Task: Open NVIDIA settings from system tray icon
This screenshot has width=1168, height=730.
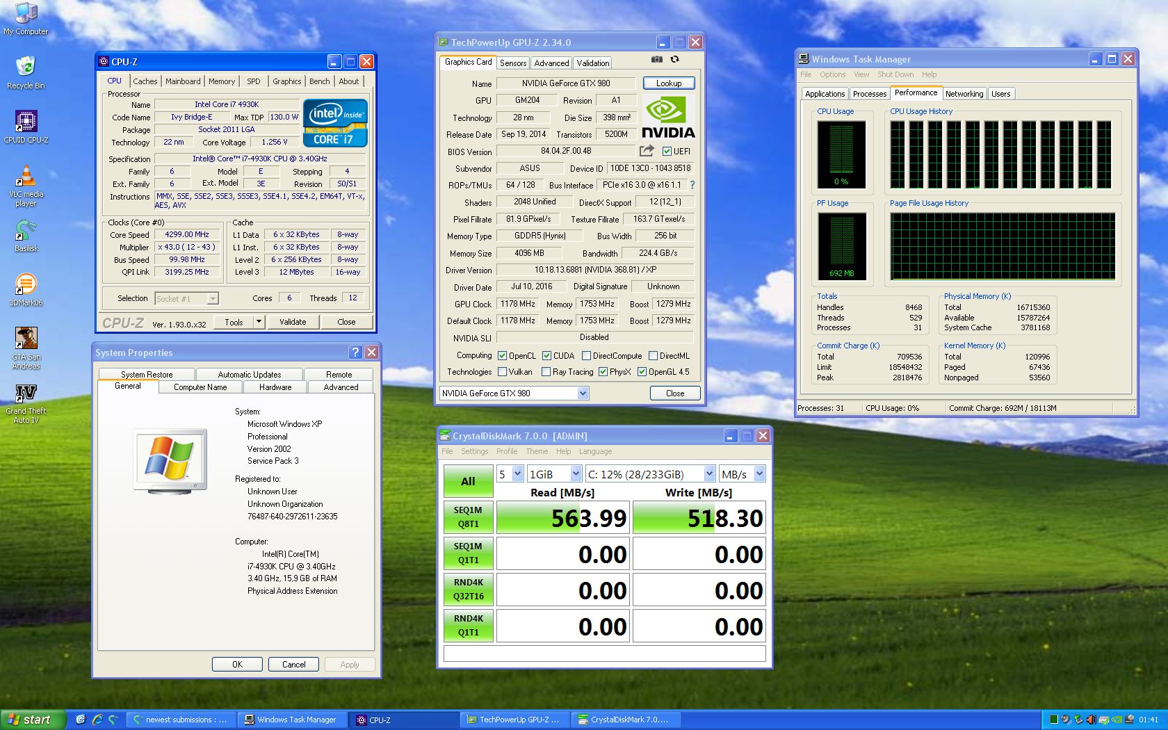Action: click(1117, 720)
